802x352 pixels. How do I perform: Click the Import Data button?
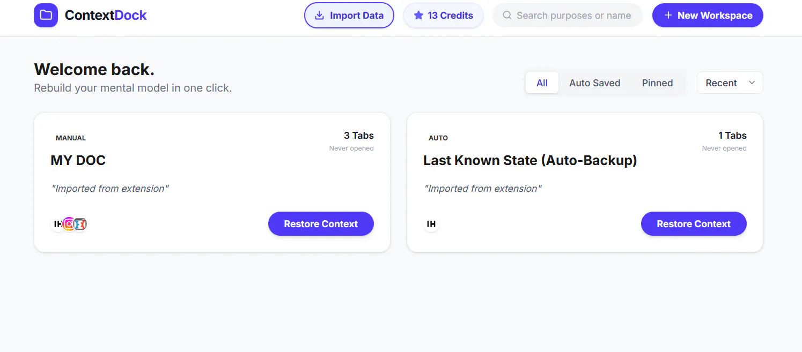349,16
